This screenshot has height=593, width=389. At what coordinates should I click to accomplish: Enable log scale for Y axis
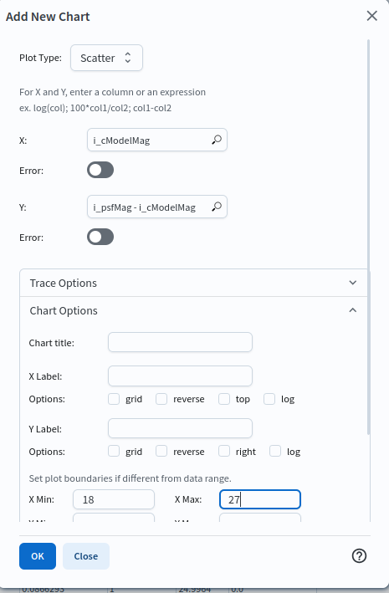tap(275, 451)
